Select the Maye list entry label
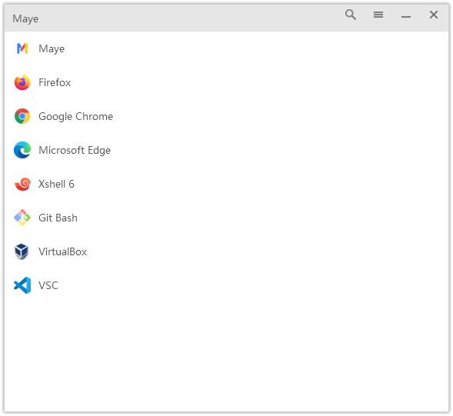The image size is (453, 416). pos(52,48)
